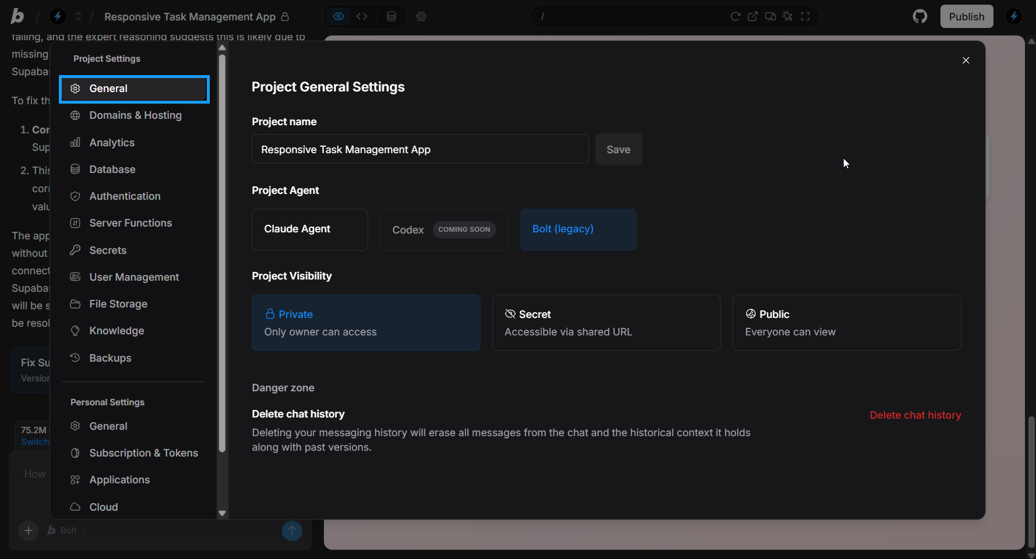
Task: Click the Project name text field
Action: (420, 149)
